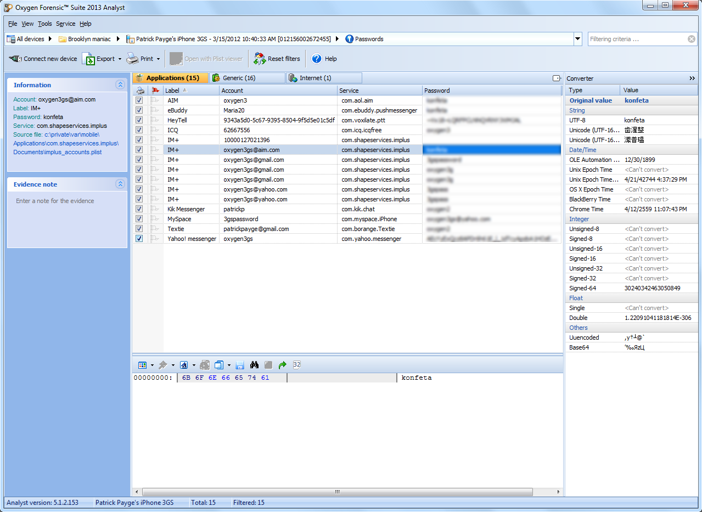
Task: Switch to the Internet (1) tab
Action: pos(324,78)
